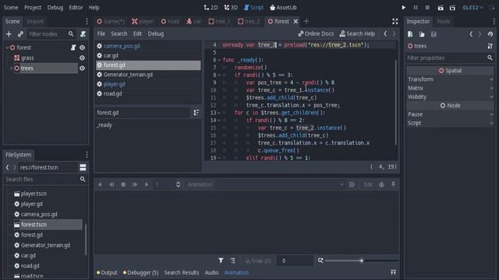Open script icon on forest node
Screen dimensions: 499x280
coord(73,47)
